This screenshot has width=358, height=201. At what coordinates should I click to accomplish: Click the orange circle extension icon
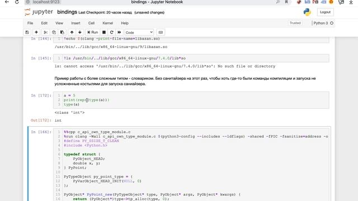(x=331, y=2)
